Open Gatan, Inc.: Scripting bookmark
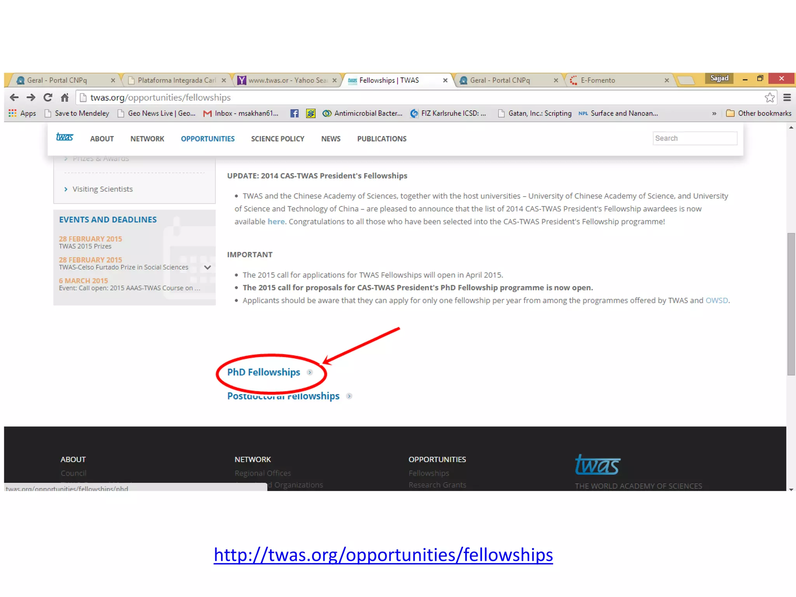Image resolution: width=796 pixels, height=597 pixels. (534, 113)
